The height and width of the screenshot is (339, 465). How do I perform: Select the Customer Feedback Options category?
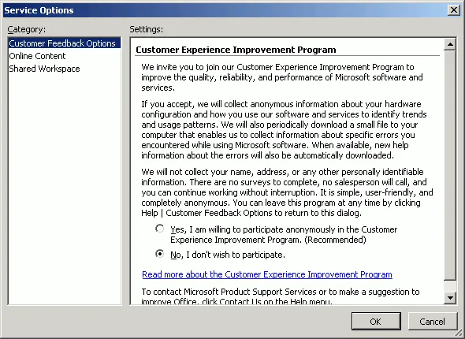(x=62, y=43)
